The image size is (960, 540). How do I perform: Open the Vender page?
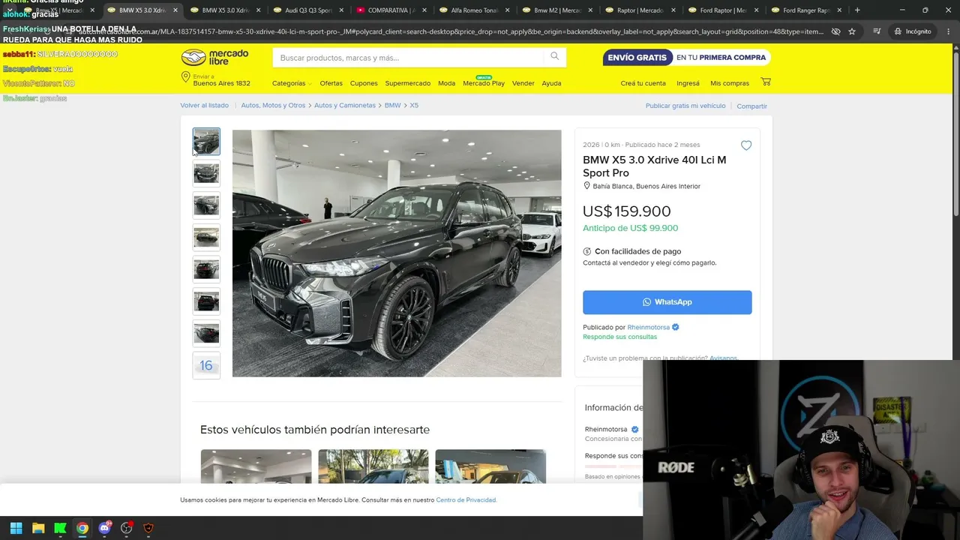pyautogui.click(x=523, y=83)
